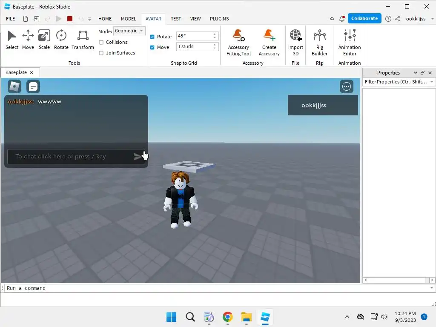Open Google Chrome from taskbar
The image size is (436, 327).
[x=228, y=317]
